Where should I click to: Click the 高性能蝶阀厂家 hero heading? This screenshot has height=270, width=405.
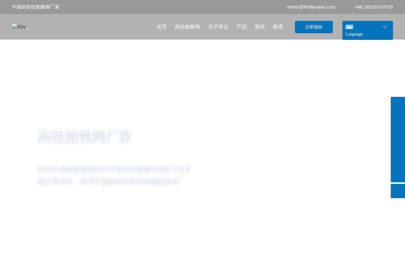[x=84, y=137]
